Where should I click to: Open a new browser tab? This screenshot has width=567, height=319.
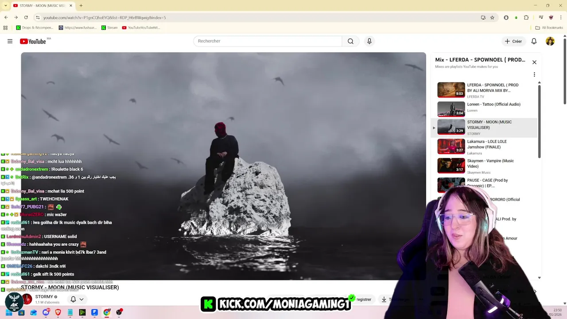coord(81,5)
